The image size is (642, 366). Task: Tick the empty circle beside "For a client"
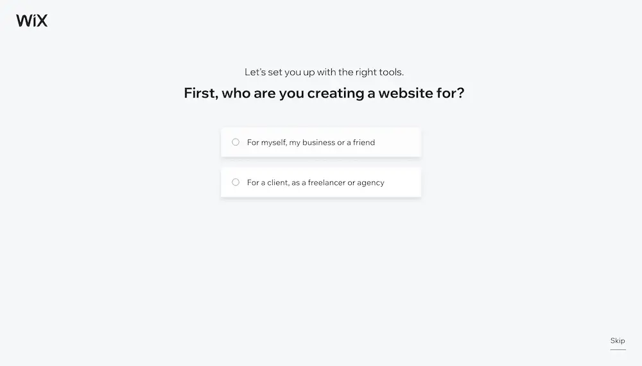(x=236, y=182)
